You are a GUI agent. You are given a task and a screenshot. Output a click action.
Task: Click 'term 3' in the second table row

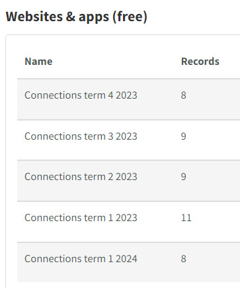(99, 136)
